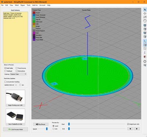
Task: Click the Simplify3D app icon in title bar
Action: (x=2, y=2)
